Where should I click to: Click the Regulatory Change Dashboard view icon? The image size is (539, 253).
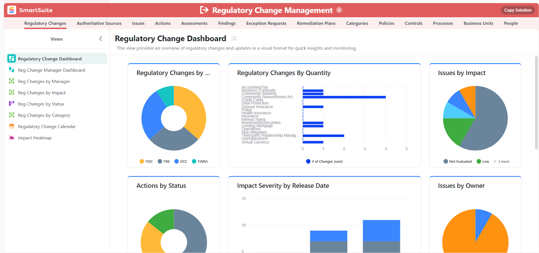pos(12,59)
